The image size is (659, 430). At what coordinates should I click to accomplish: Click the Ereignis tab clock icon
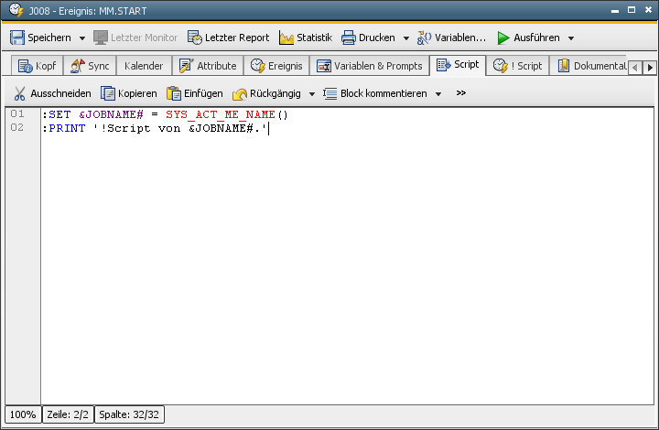click(257, 66)
